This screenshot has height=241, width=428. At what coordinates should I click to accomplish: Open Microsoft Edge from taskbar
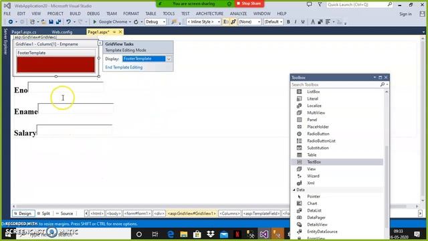click(x=171, y=234)
